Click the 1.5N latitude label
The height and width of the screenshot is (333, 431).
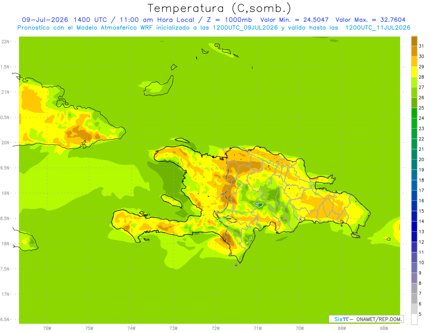(x=5, y=67)
